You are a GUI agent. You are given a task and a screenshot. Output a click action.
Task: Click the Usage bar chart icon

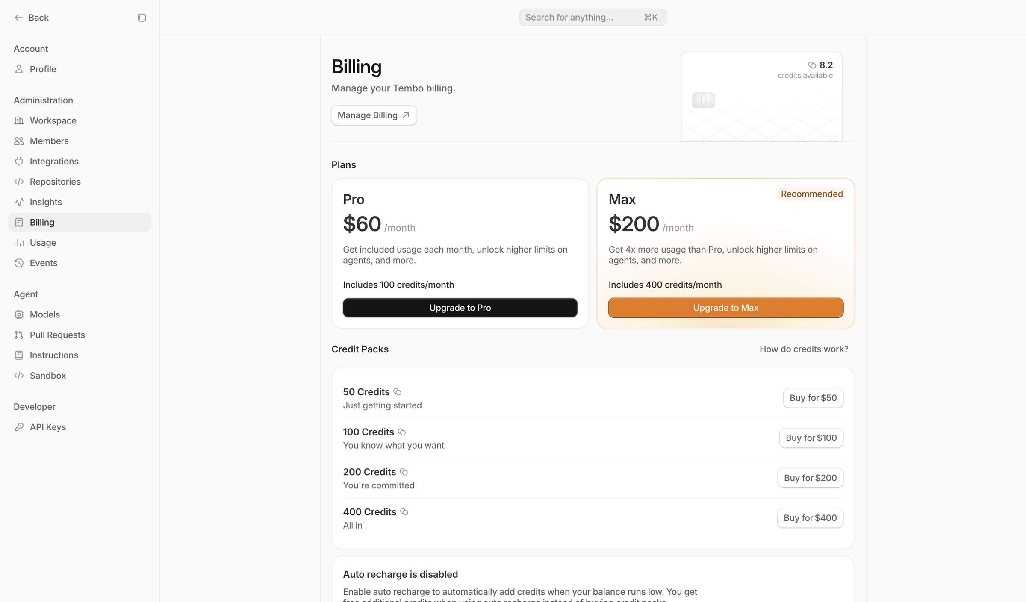click(x=19, y=243)
